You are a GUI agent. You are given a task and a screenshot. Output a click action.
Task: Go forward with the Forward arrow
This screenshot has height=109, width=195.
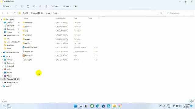point(7,13)
